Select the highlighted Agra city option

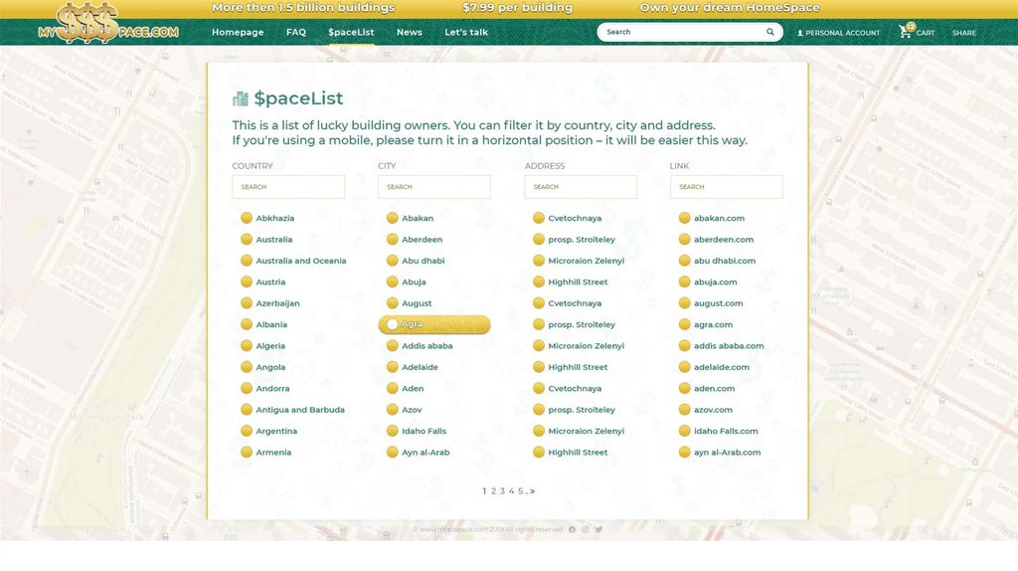click(x=434, y=324)
